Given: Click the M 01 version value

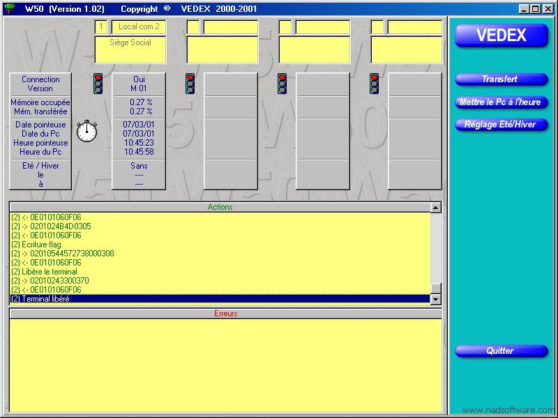Looking at the screenshot, I should click(x=139, y=88).
